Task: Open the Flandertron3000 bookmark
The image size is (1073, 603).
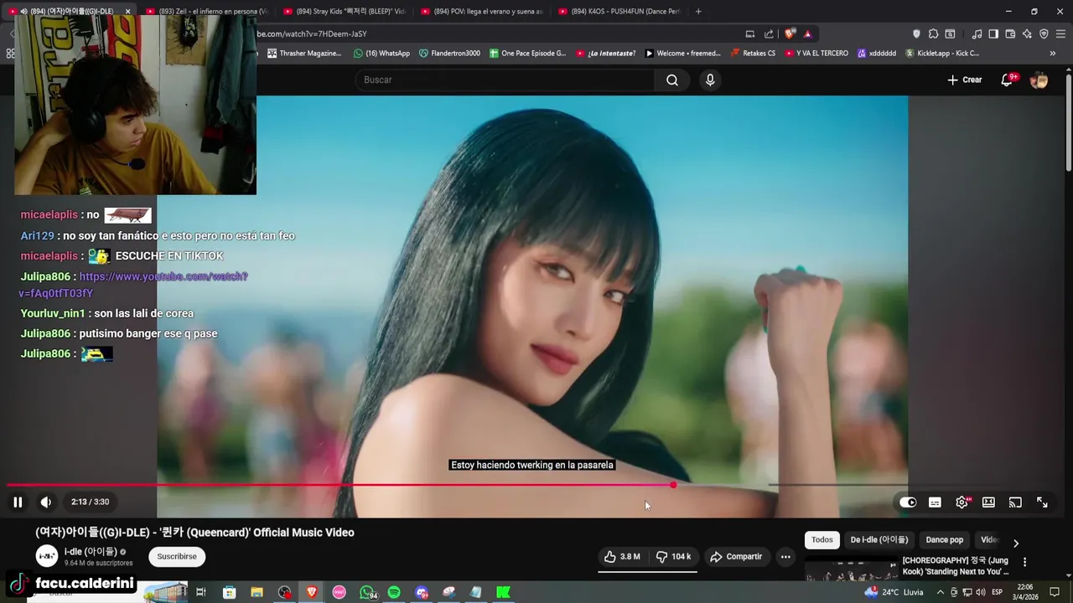Action: 450,53
